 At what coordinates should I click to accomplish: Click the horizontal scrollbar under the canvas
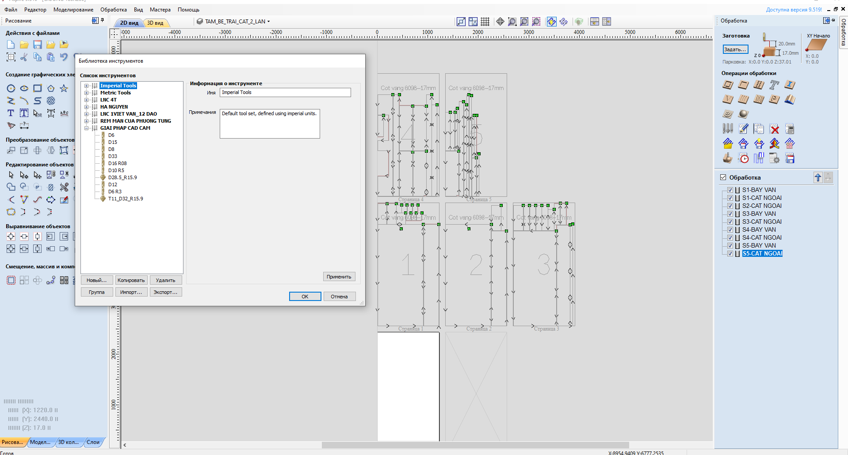click(475, 445)
